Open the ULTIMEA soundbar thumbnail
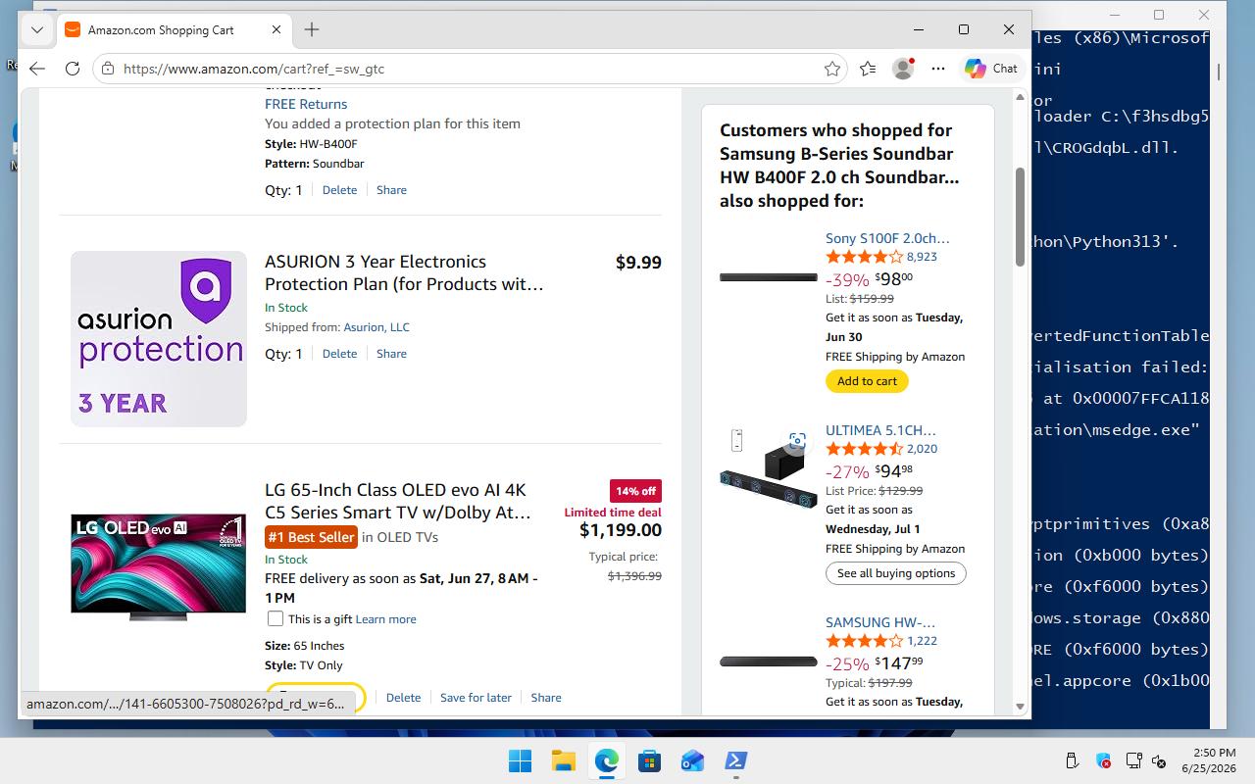 coord(769,469)
